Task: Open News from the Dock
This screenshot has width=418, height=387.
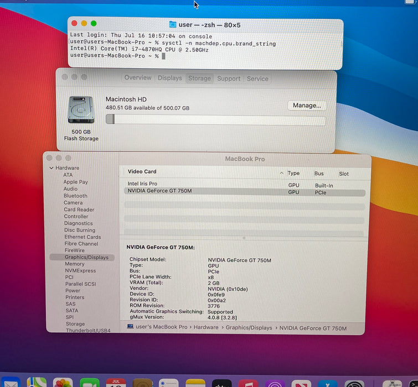Action: point(301,384)
